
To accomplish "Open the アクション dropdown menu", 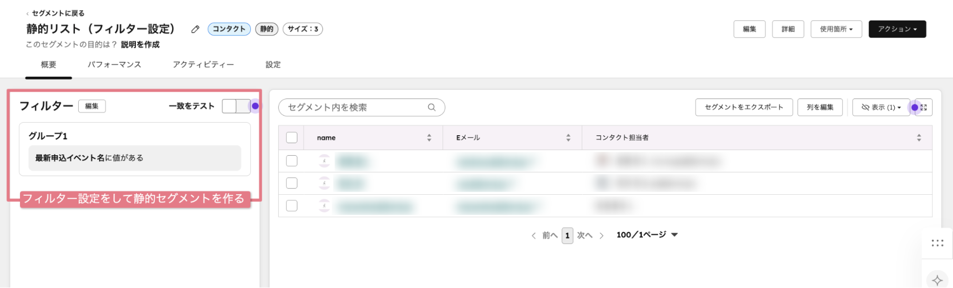I will [x=897, y=29].
